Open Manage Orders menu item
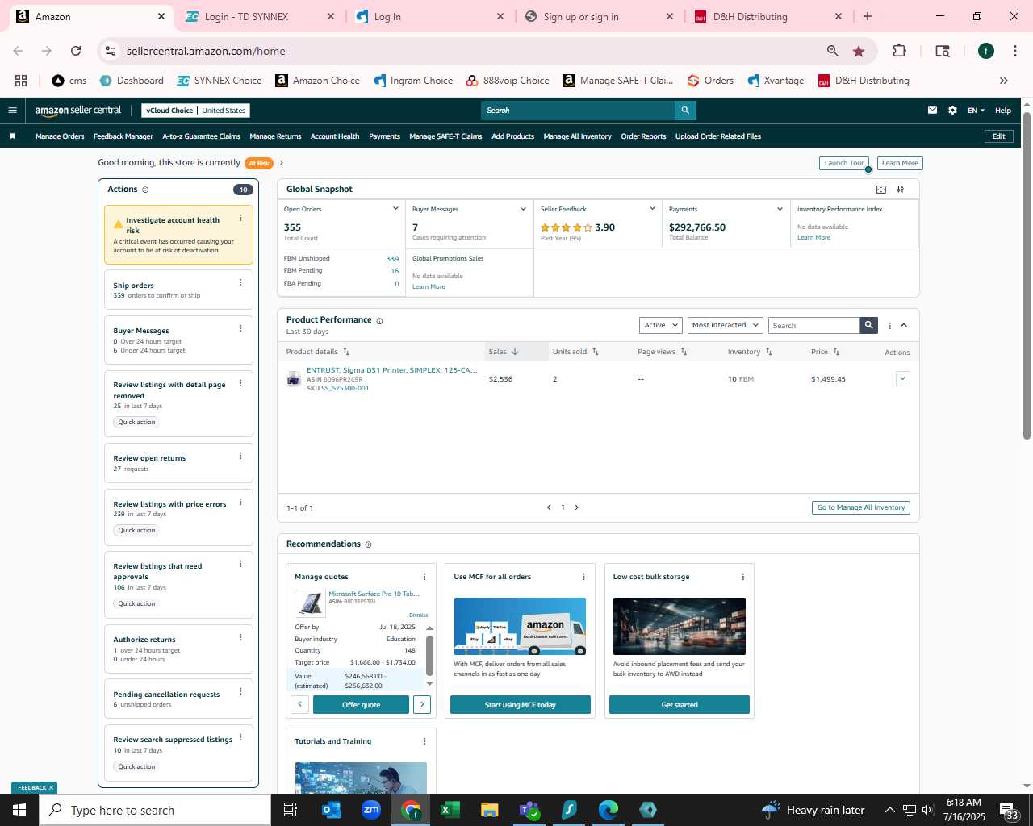1033x826 pixels. pyautogui.click(x=60, y=136)
